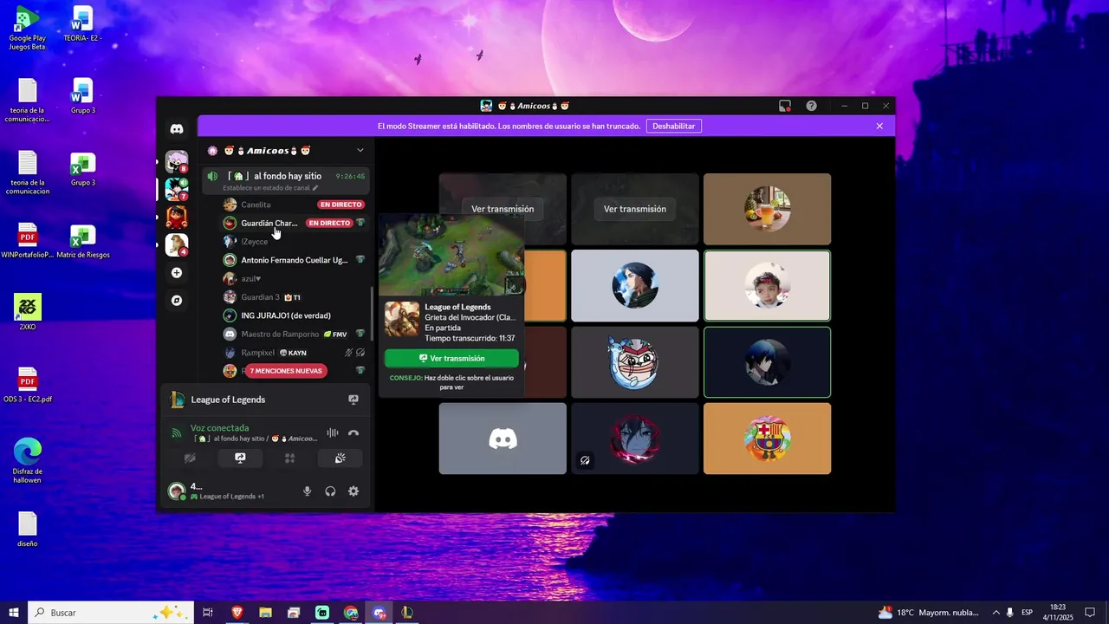1109x624 pixels.
Task: Open Discord help question mark icon
Action: [x=811, y=106]
